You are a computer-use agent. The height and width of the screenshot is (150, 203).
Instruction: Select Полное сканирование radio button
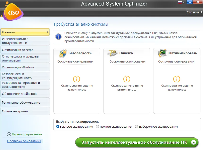tap(97, 126)
